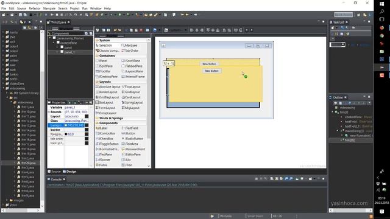Select the JButton component in the palette
This screenshot has height=219, width=390.
point(129,133)
